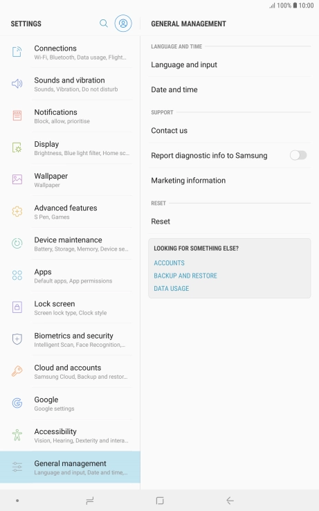This screenshot has height=511, width=319.
Task: Tap the Connections settings icon
Action: click(x=17, y=52)
